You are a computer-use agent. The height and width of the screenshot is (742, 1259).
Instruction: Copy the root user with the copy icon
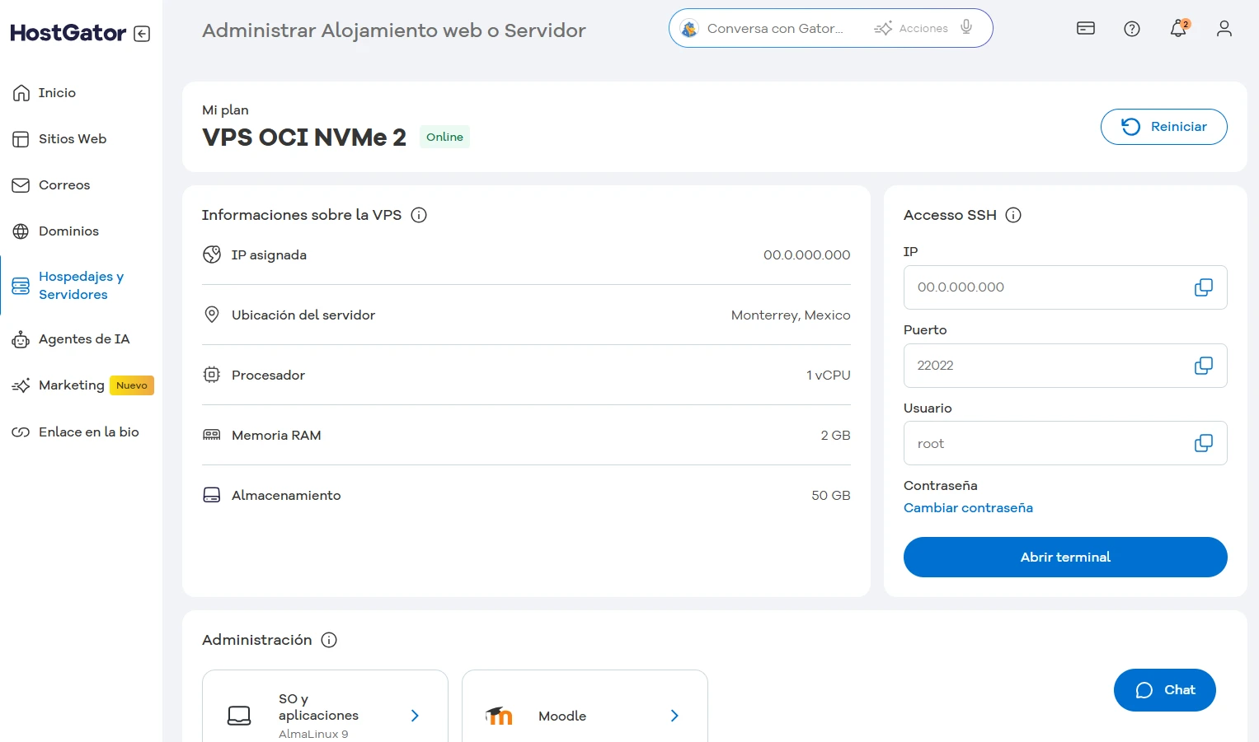coord(1203,442)
